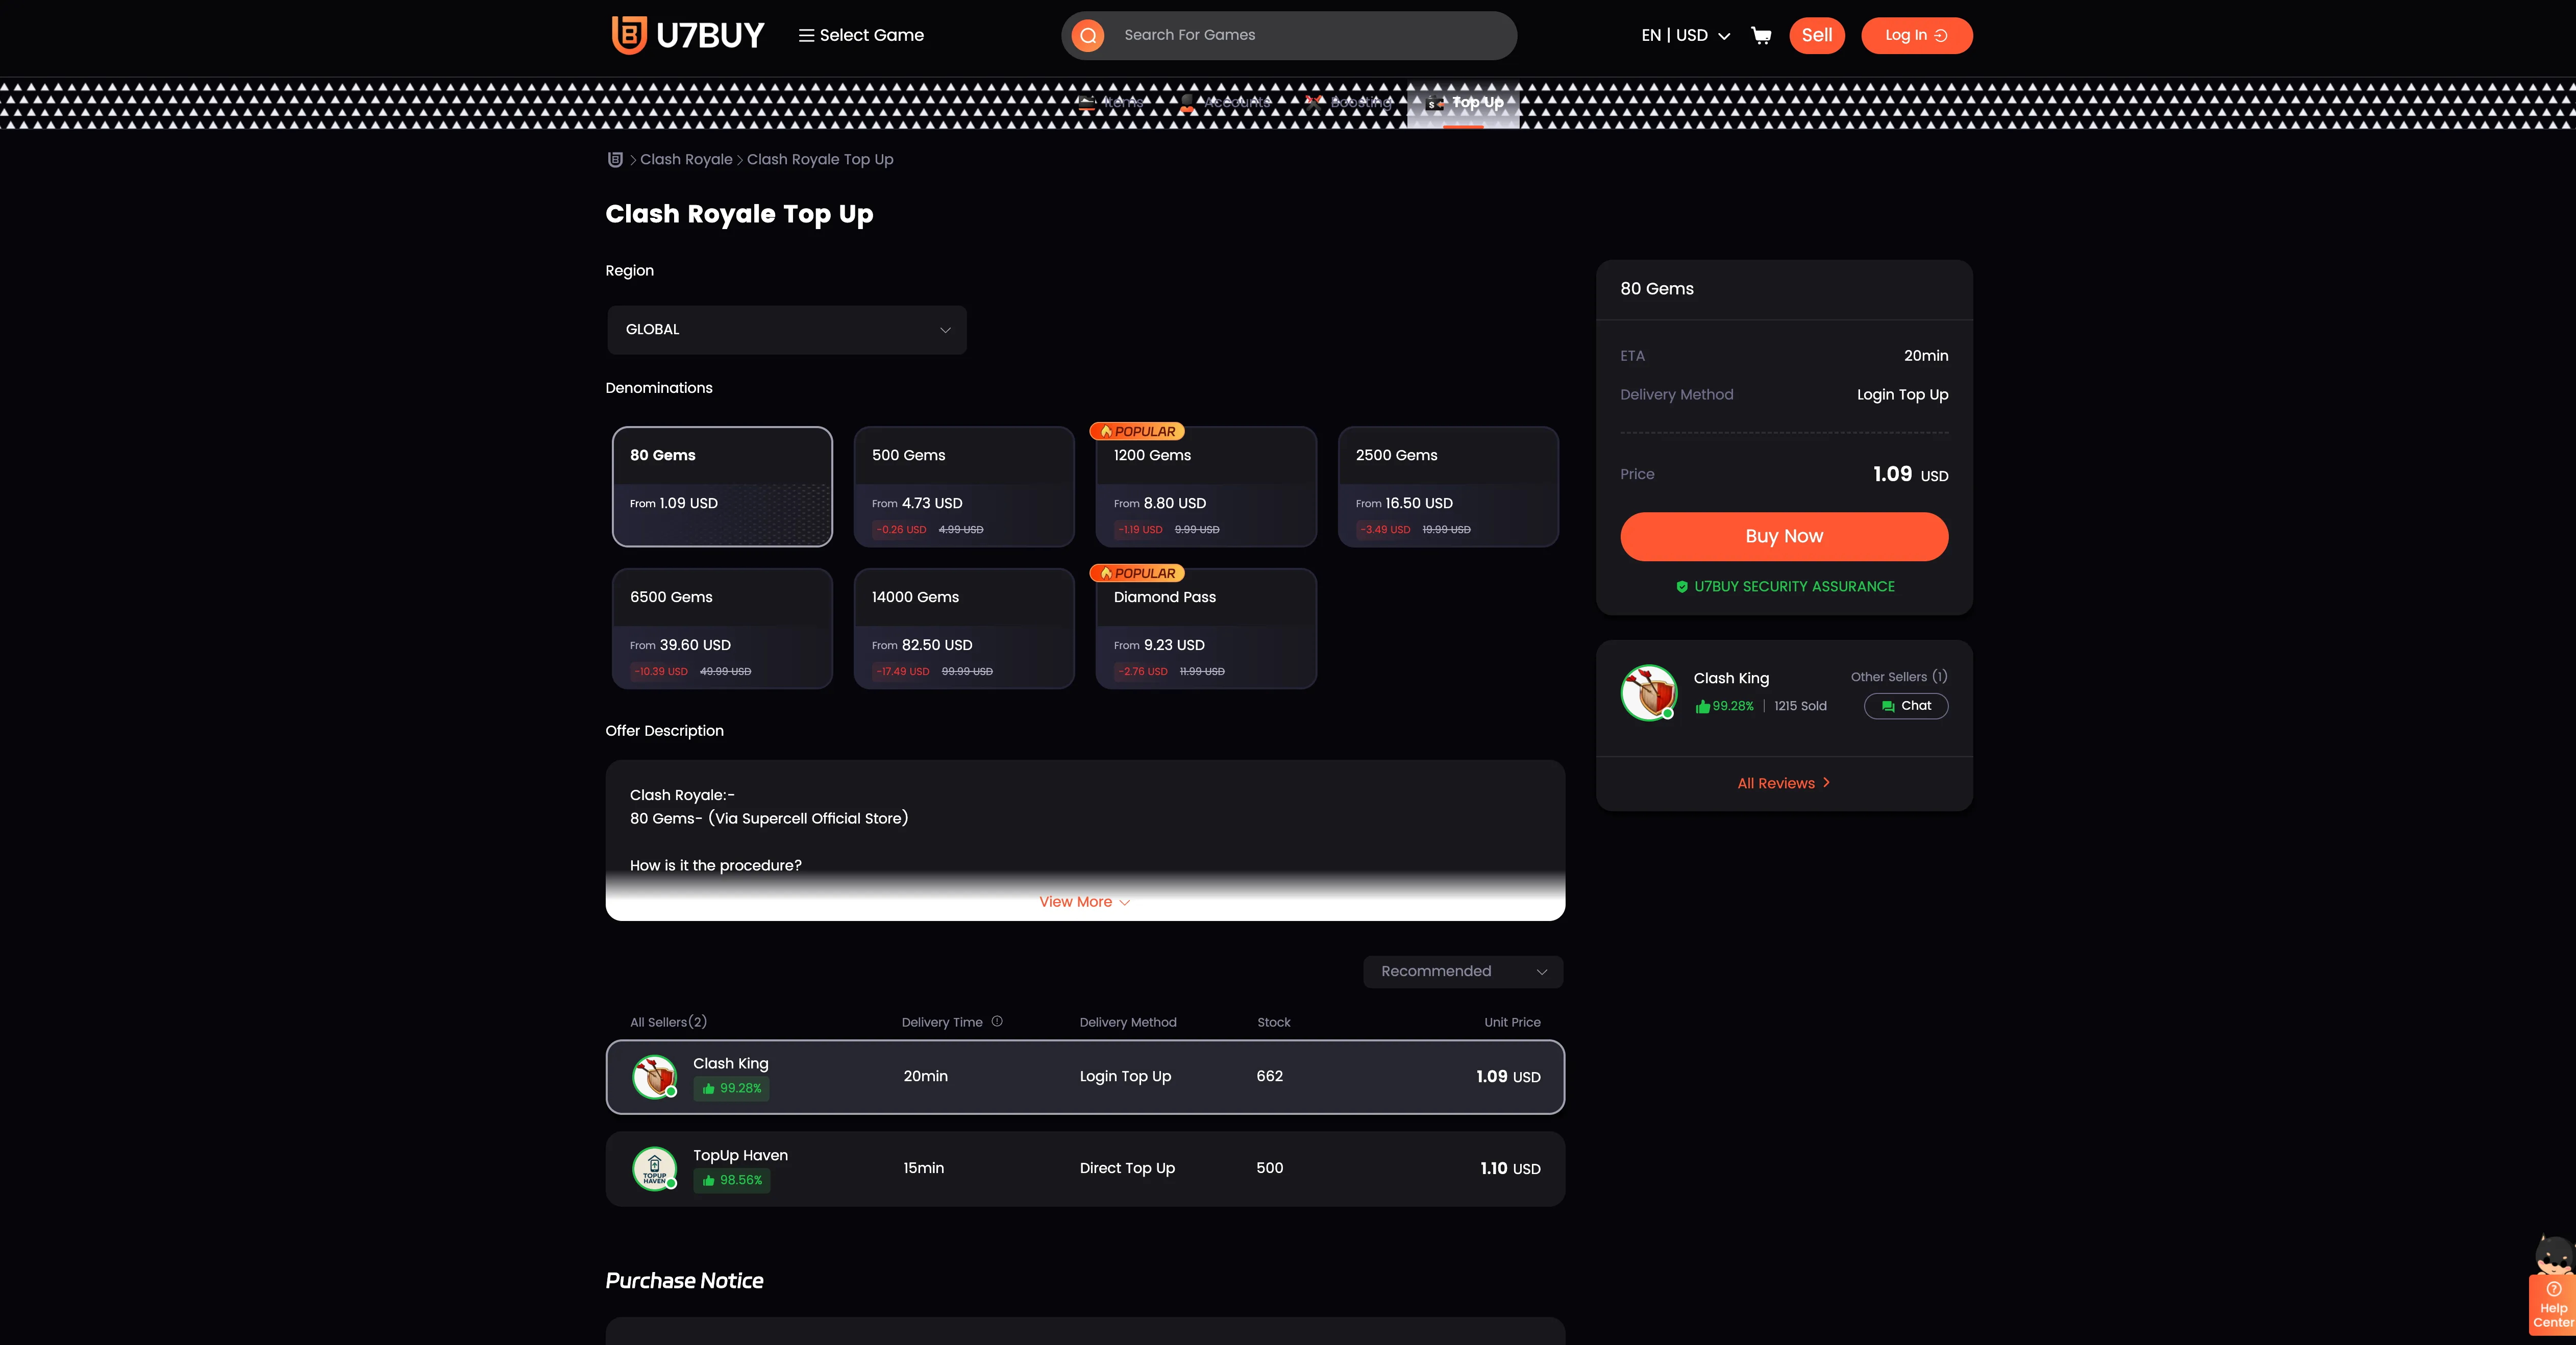Click Clash King avatar in seller card
This screenshot has width=2576, height=1345.
point(1648,692)
